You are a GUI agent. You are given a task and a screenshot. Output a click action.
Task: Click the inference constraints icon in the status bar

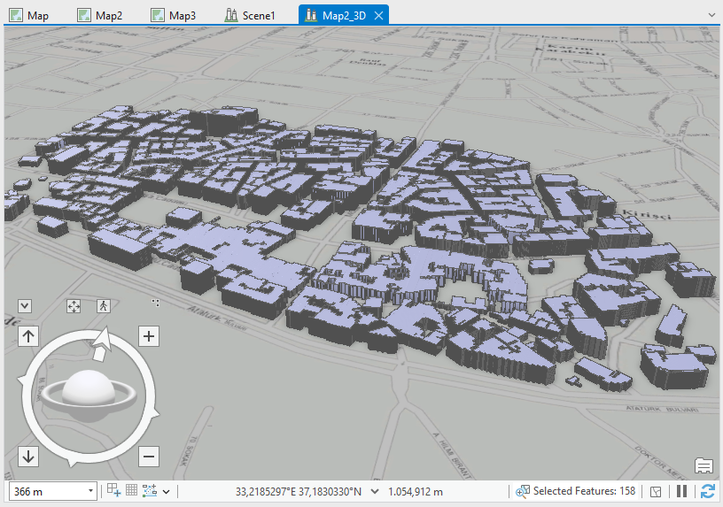click(150, 490)
